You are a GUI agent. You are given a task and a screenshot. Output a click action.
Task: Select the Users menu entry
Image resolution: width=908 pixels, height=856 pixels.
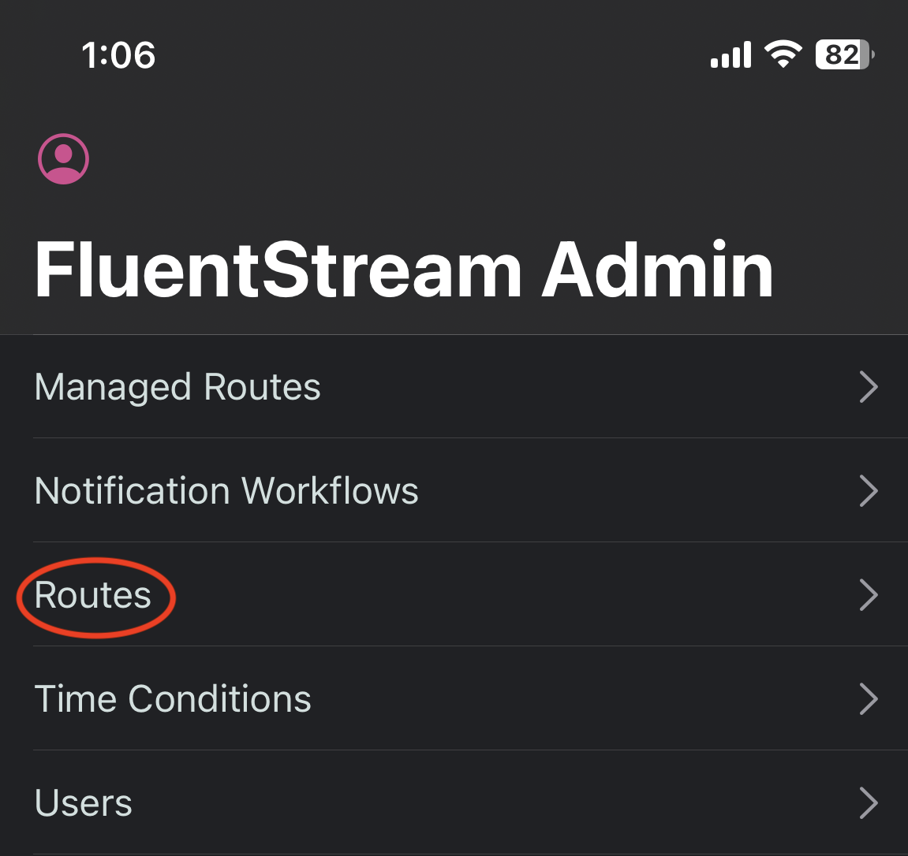(x=83, y=803)
